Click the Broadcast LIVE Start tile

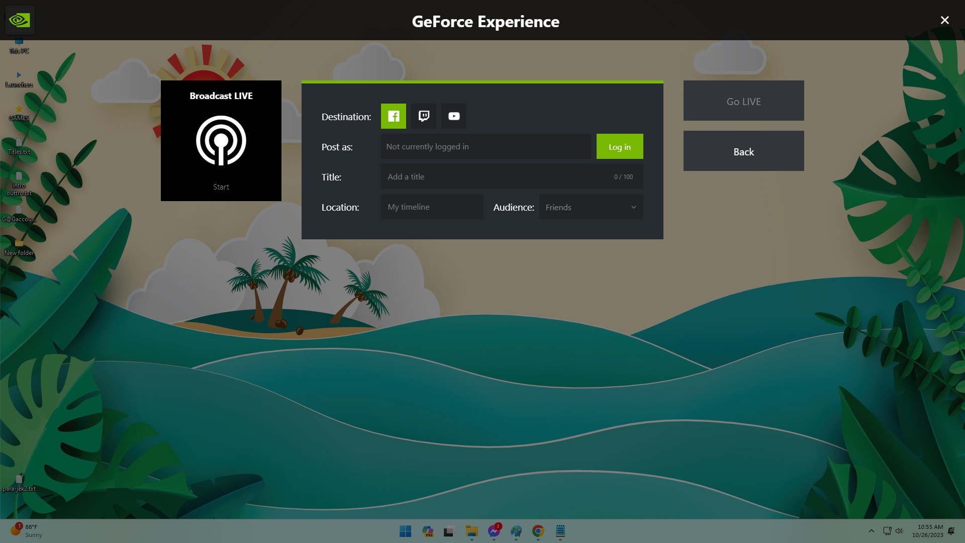tap(221, 141)
